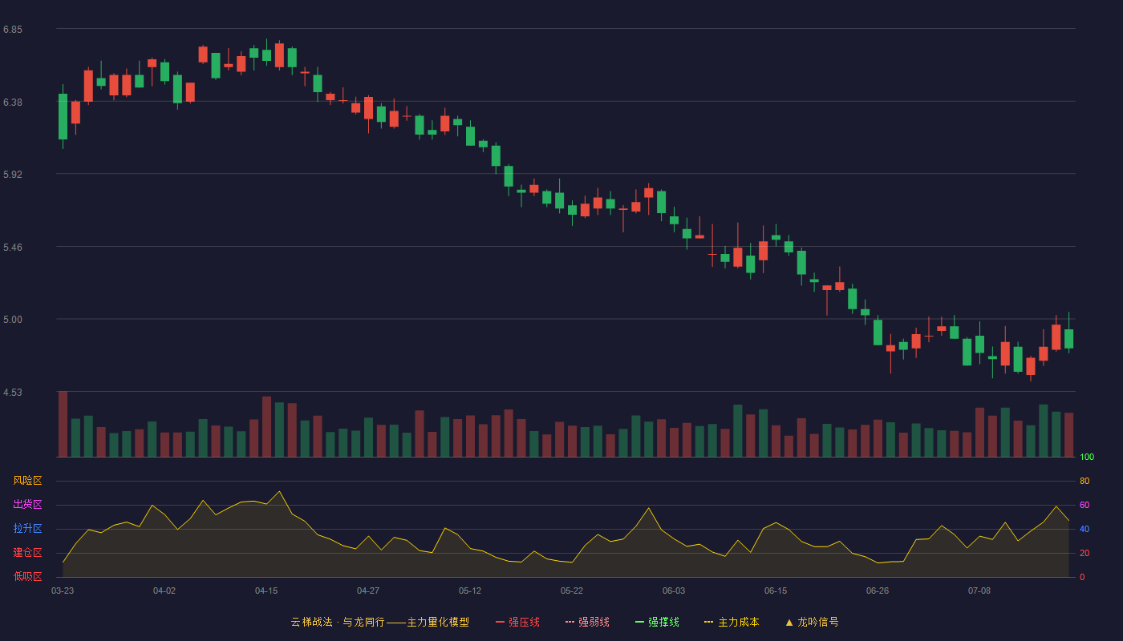Click the first volume bar at 03-23
Image resolution: width=1123 pixels, height=641 pixels.
click(x=63, y=424)
